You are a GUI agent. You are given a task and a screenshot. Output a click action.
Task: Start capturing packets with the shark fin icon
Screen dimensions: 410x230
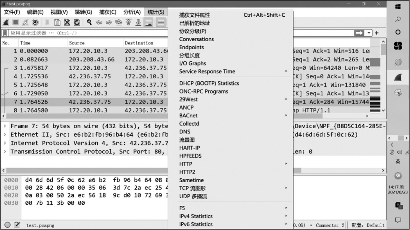point(6,23)
